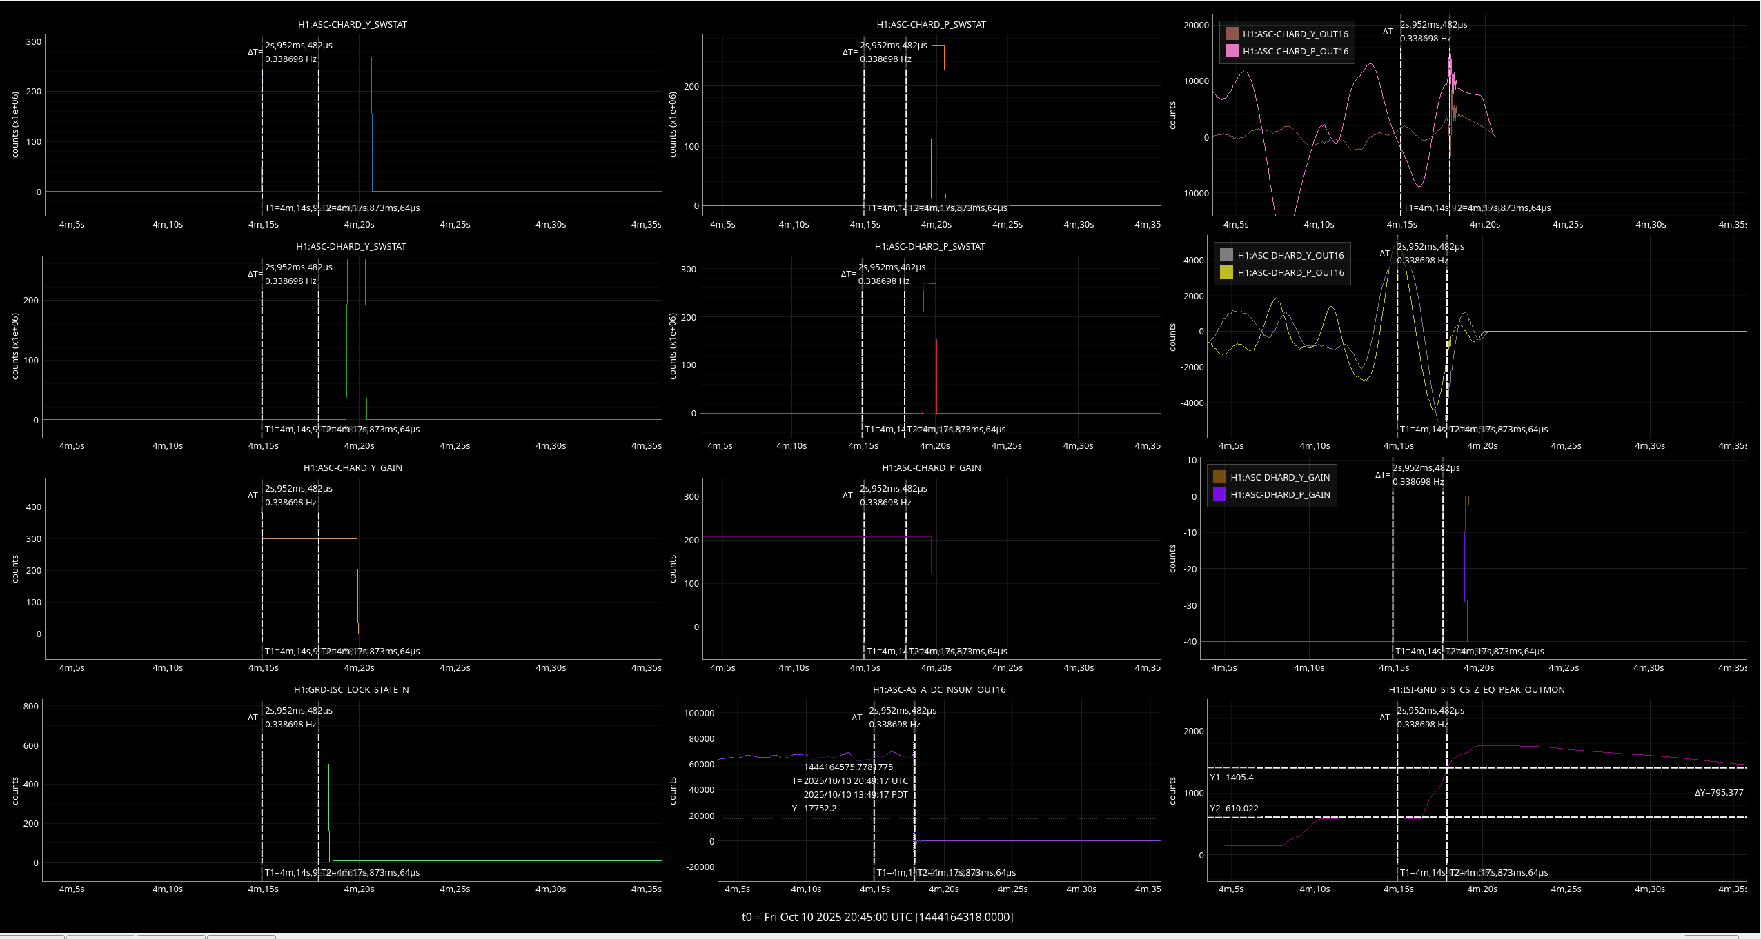Click the T2 cursor label in LOCK_STATE_N plot

click(x=371, y=872)
